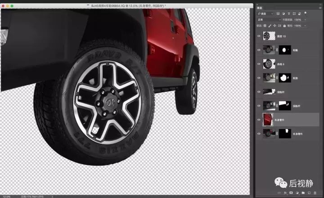Image resolution: width=324 pixels, height=198 pixels.
Task: Click bottom 车身零件 layer mask thumbnail
Action: pos(285,134)
